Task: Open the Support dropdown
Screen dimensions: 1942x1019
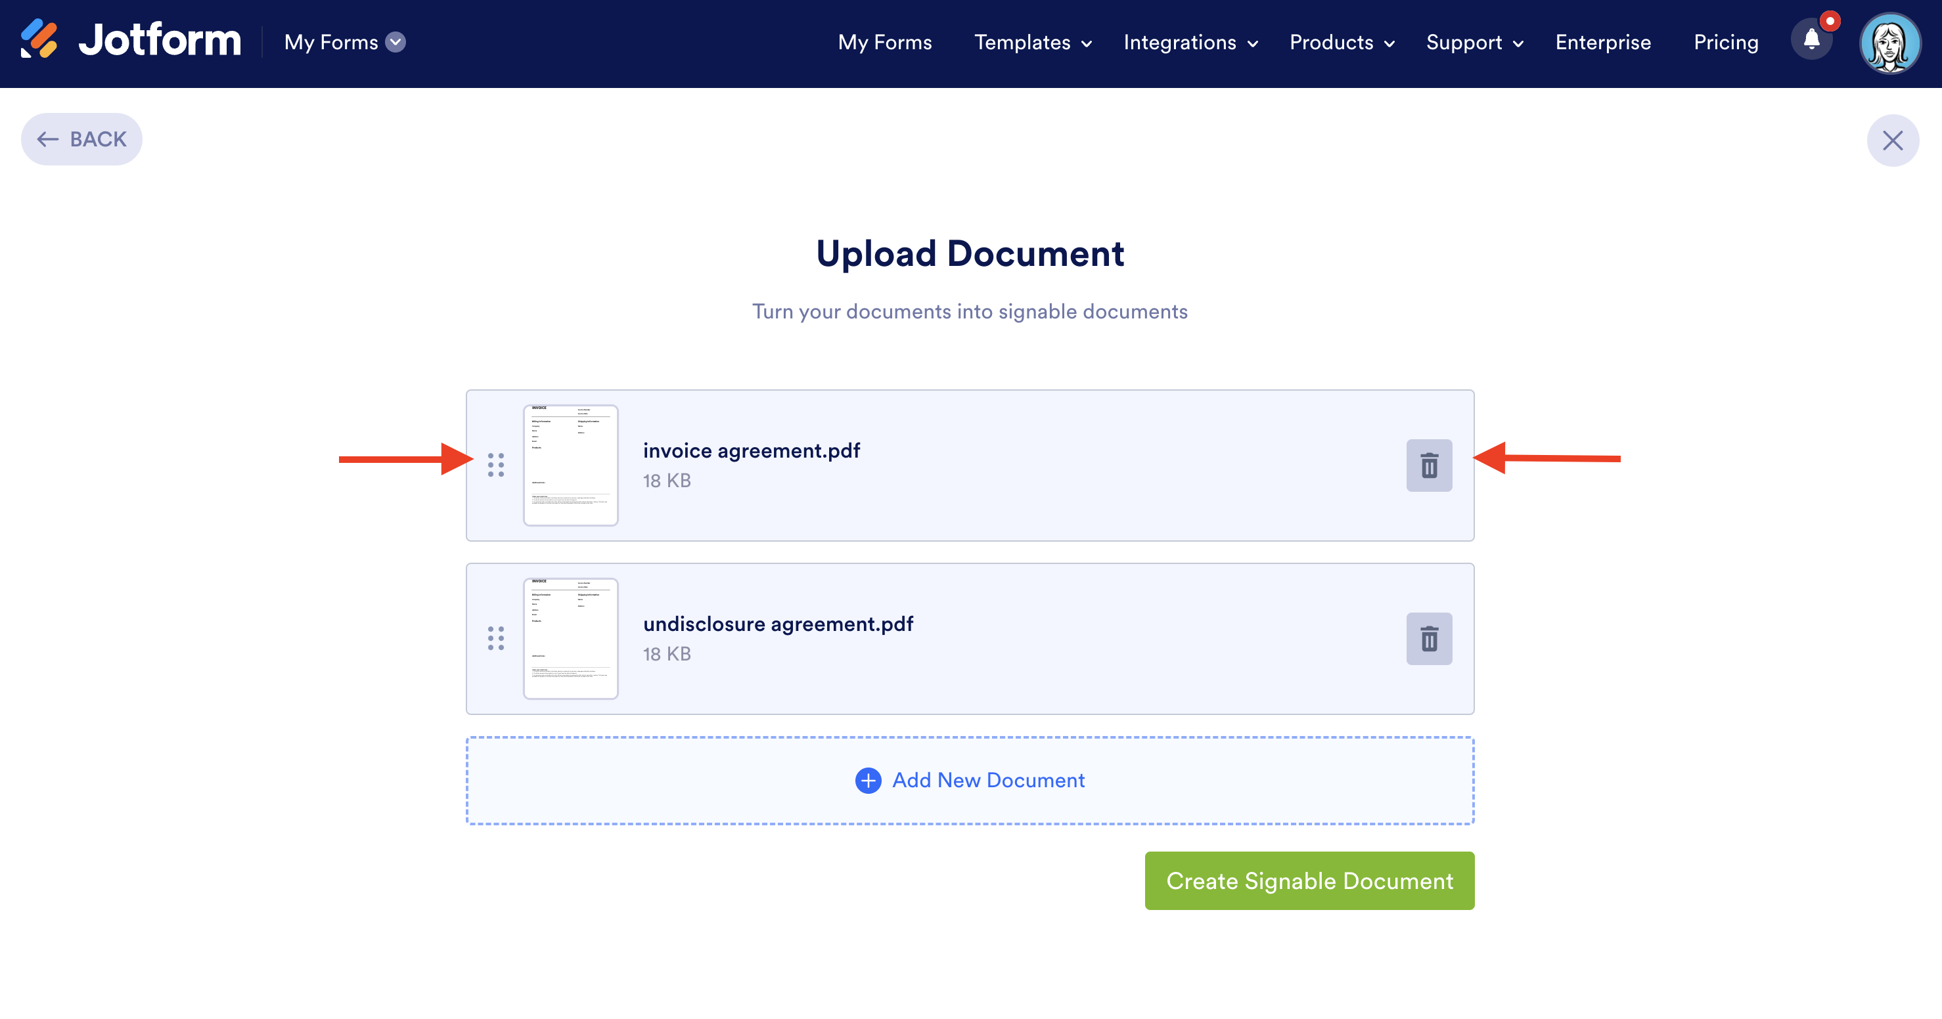Action: pos(1475,42)
